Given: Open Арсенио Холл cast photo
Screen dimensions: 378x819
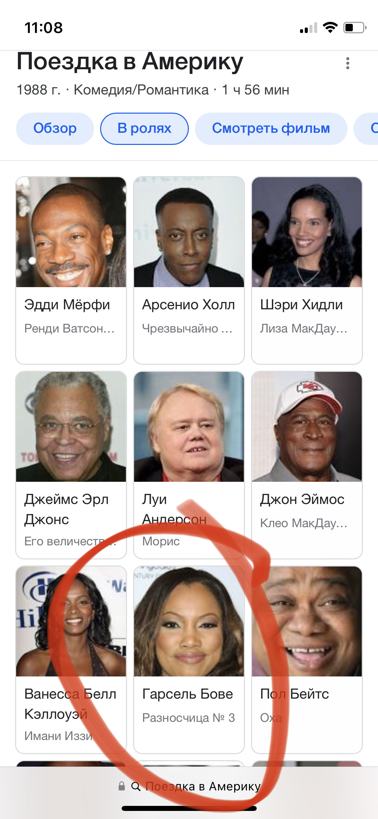Looking at the screenshot, I should [189, 232].
